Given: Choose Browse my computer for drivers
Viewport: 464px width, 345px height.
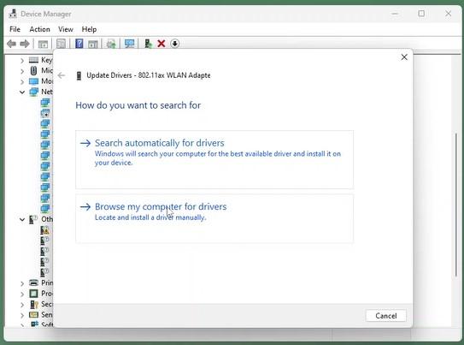Looking at the screenshot, I should [214, 219].
